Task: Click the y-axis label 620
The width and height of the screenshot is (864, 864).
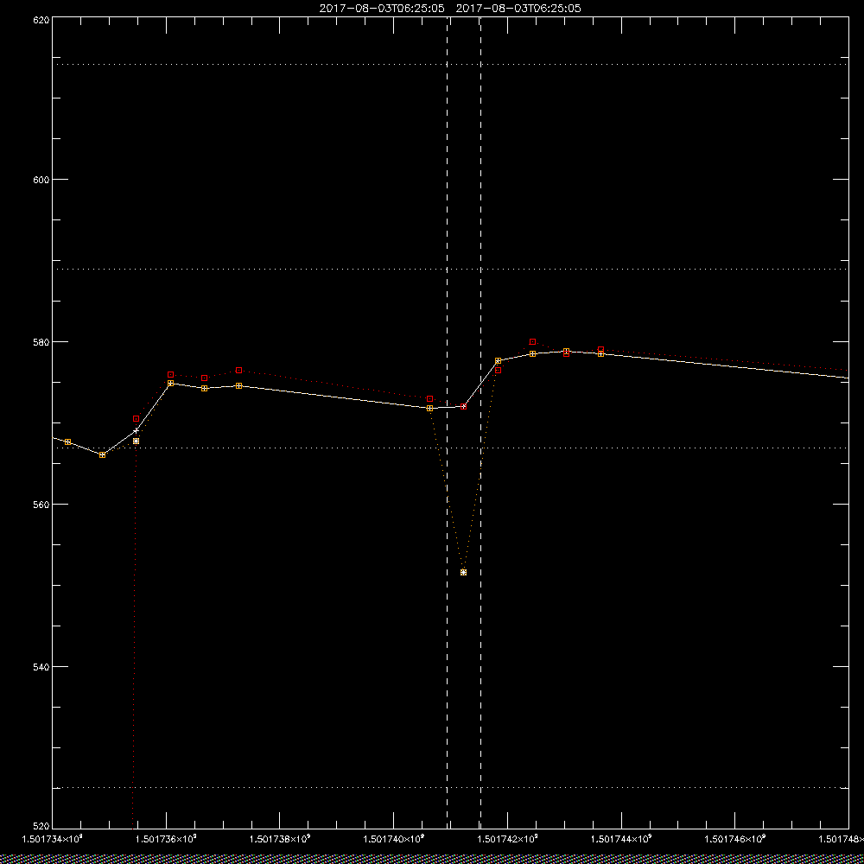Action: click(41, 19)
